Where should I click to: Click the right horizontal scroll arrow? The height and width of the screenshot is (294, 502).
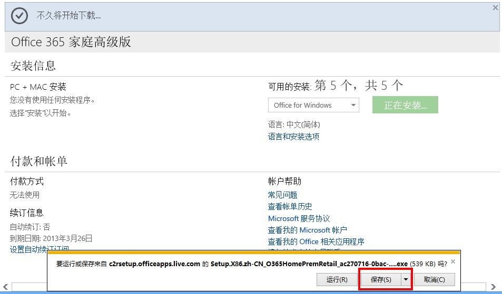coord(494,287)
